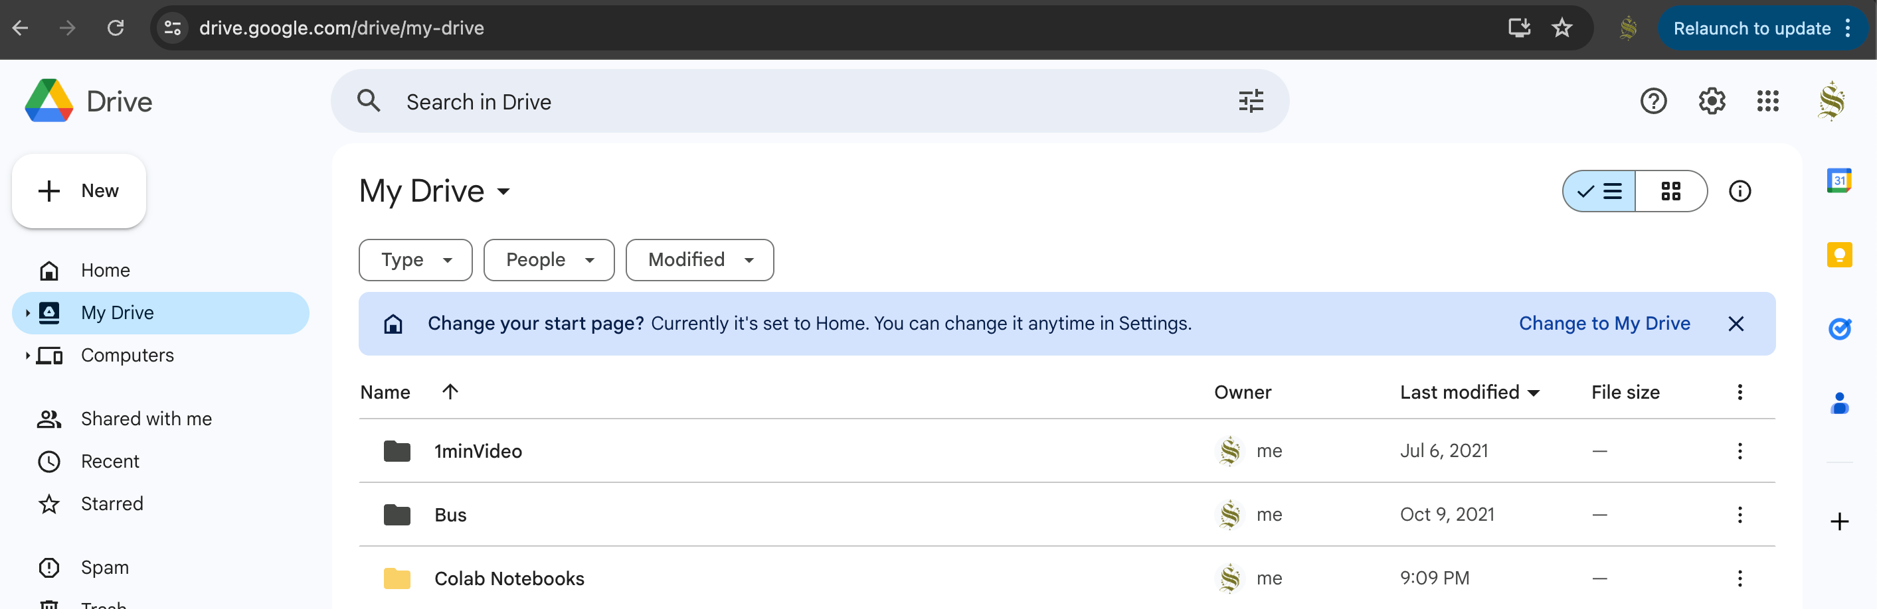This screenshot has width=1877, height=609.
Task: Switch to grid layout view
Action: (x=1670, y=191)
